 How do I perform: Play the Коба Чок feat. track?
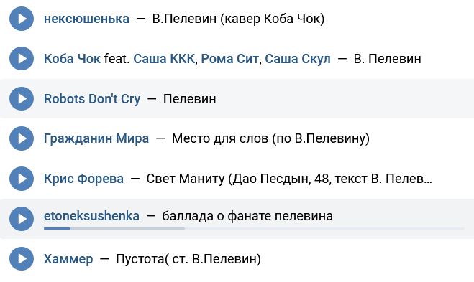click(22, 59)
